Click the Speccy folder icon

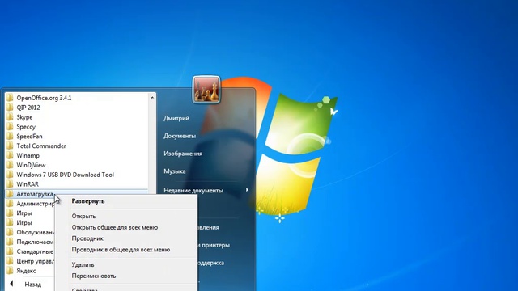(10, 126)
